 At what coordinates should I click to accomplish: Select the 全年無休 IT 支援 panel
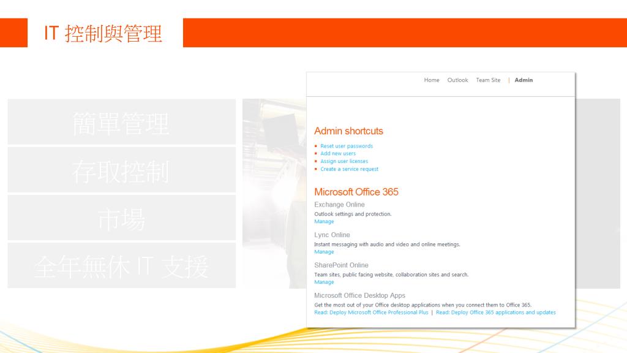(x=122, y=265)
